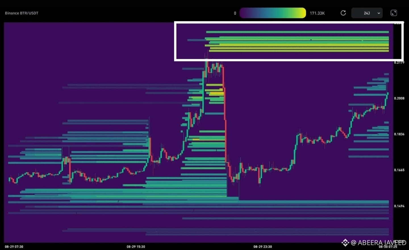Click the 08-29 07:30 time axis label

(14, 247)
